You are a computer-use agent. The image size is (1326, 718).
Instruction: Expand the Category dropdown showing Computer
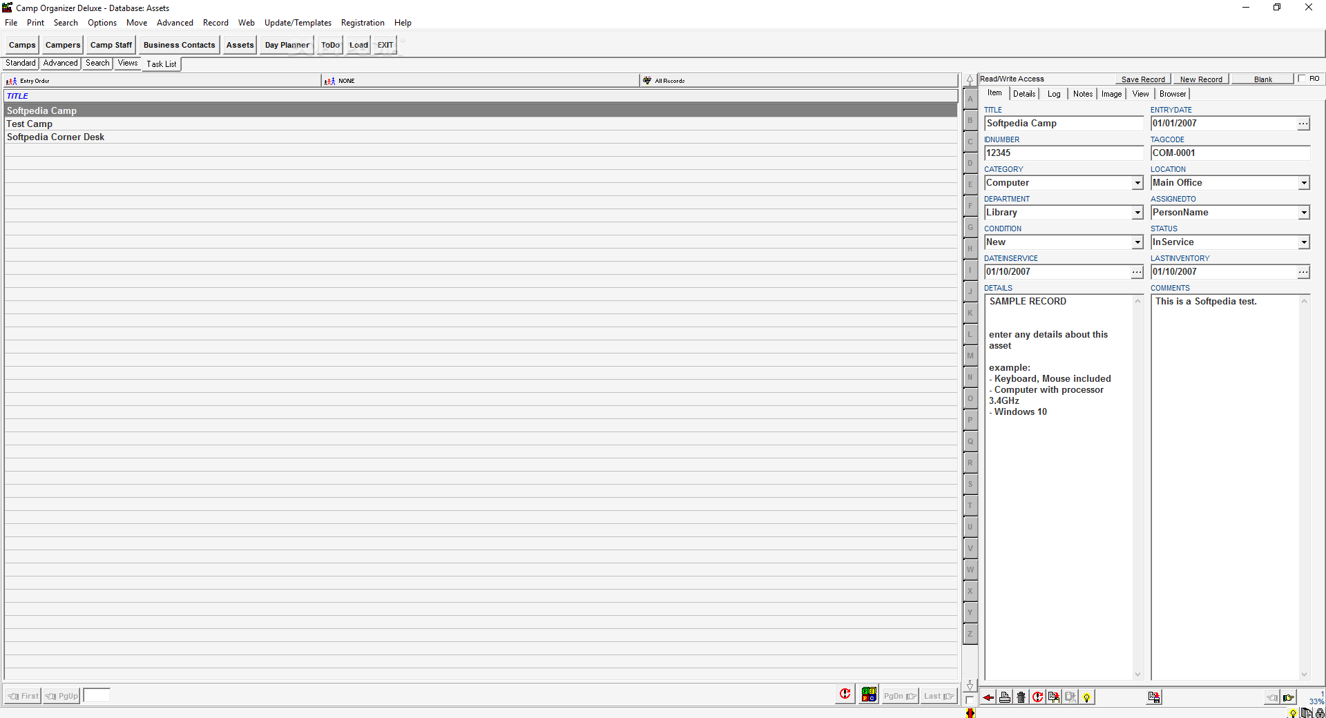(x=1137, y=183)
